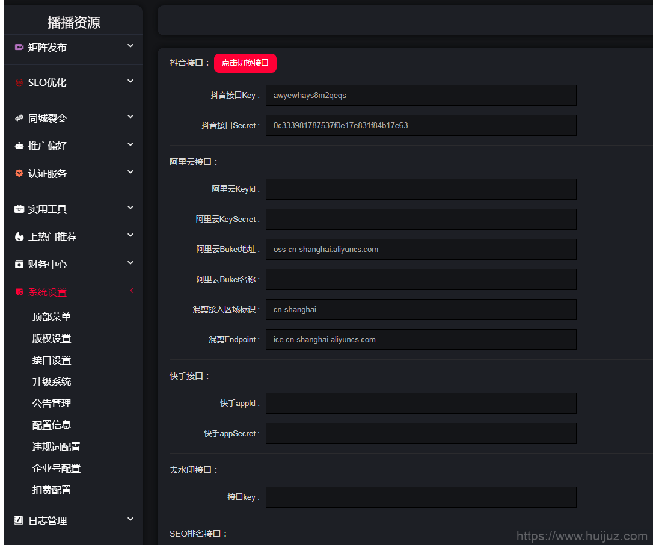
Task: Focus the 快手appId input field
Action: [421, 403]
